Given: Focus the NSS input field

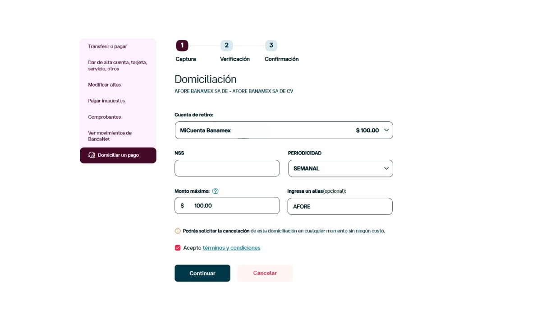Looking at the screenshot, I should click(x=227, y=168).
